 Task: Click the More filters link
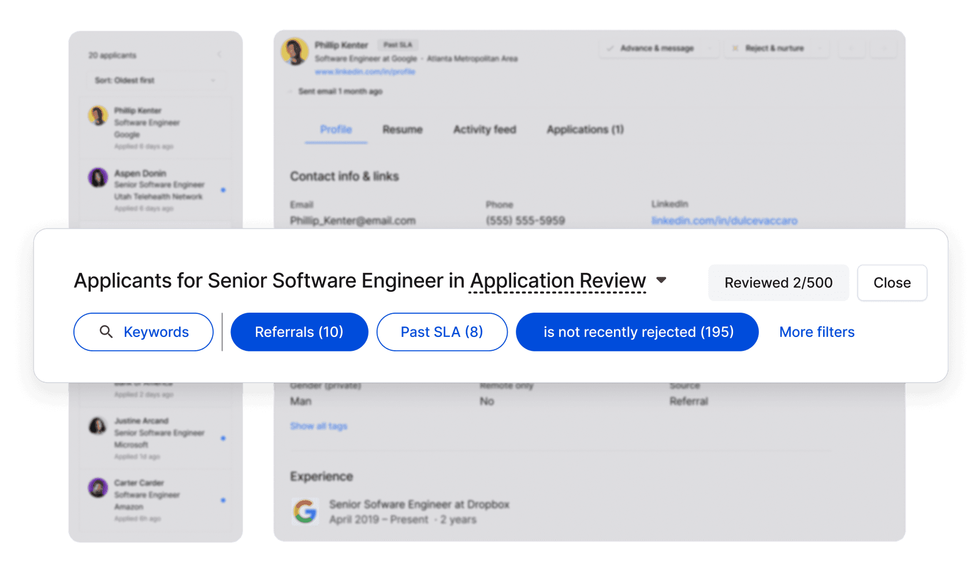[x=817, y=332]
